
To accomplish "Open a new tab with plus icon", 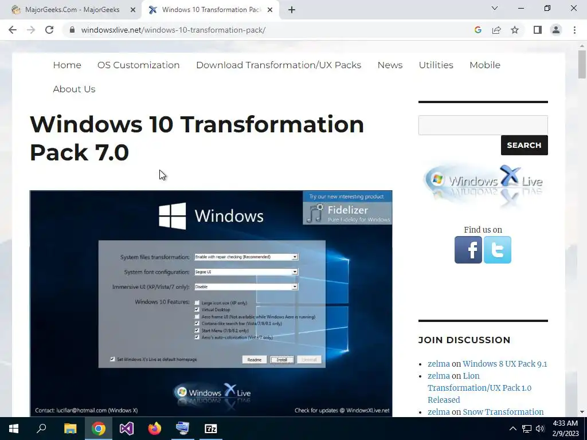I will pyautogui.click(x=292, y=10).
